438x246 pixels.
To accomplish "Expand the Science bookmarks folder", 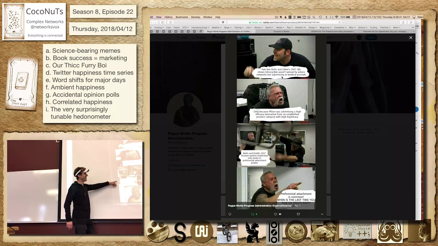I will tap(363, 28).
